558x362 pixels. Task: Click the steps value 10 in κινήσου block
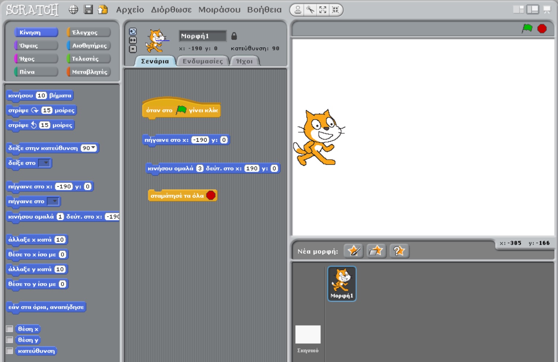tap(41, 95)
